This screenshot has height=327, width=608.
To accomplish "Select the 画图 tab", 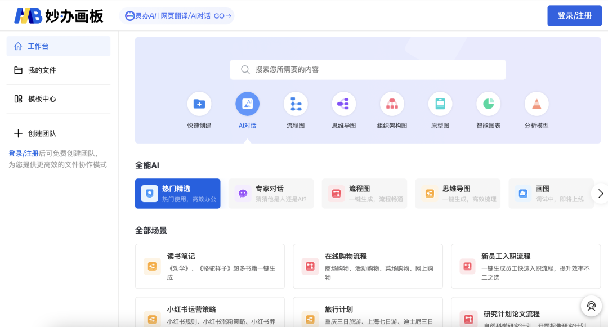I will point(551,194).
